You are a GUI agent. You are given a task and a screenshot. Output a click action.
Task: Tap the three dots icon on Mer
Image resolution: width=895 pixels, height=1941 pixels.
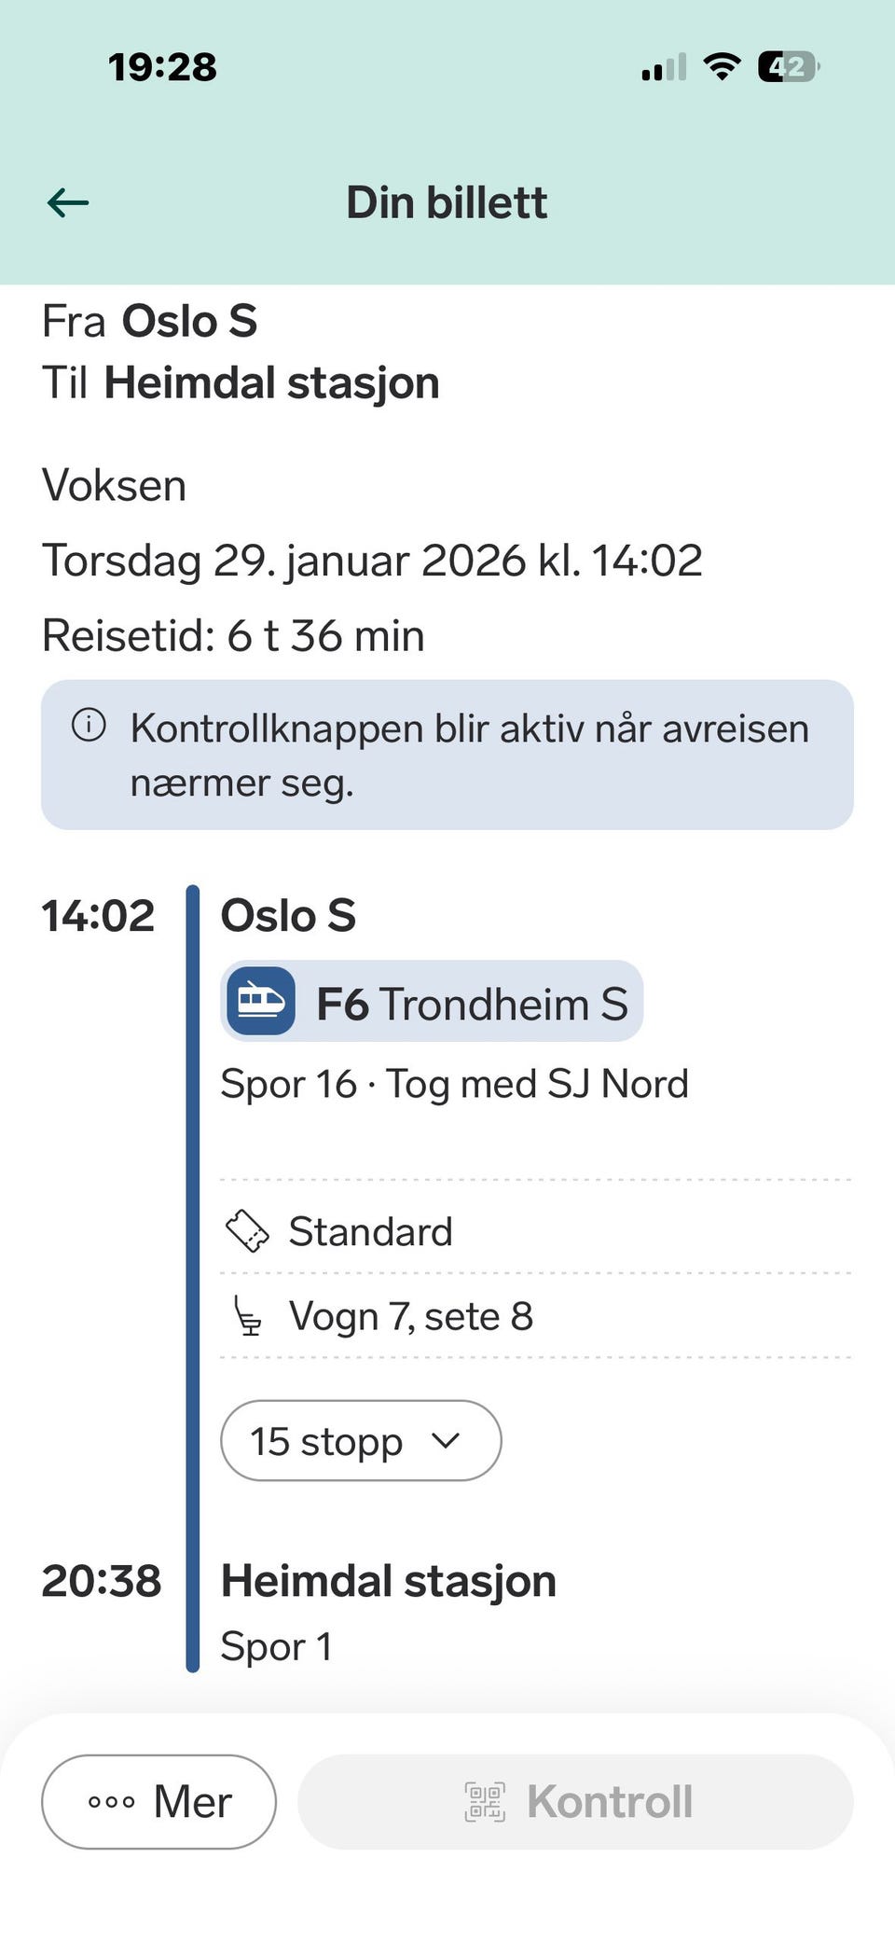pos(112,1802)
